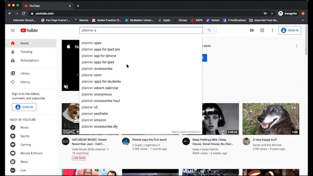Open a new browser tab with plus
Screen dimensions: 313x176
[x=78, y=6]
